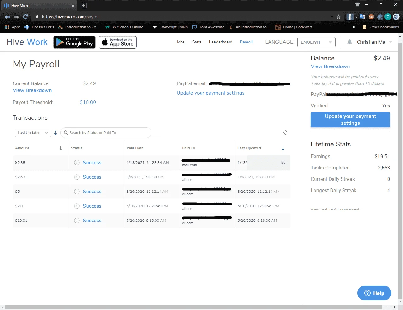
Task: Reload the page with the refresh icon
Action: coord(26,17)
